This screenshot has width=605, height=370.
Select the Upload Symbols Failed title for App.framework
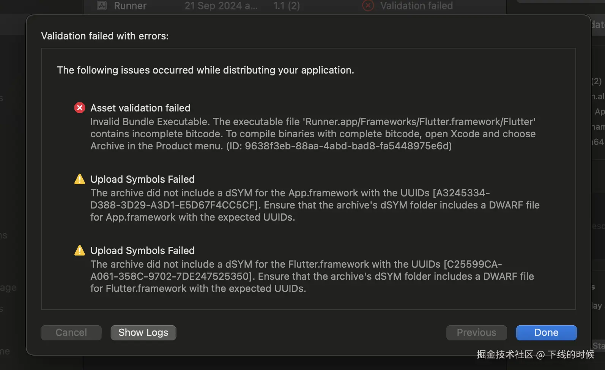tap(142, 179)
